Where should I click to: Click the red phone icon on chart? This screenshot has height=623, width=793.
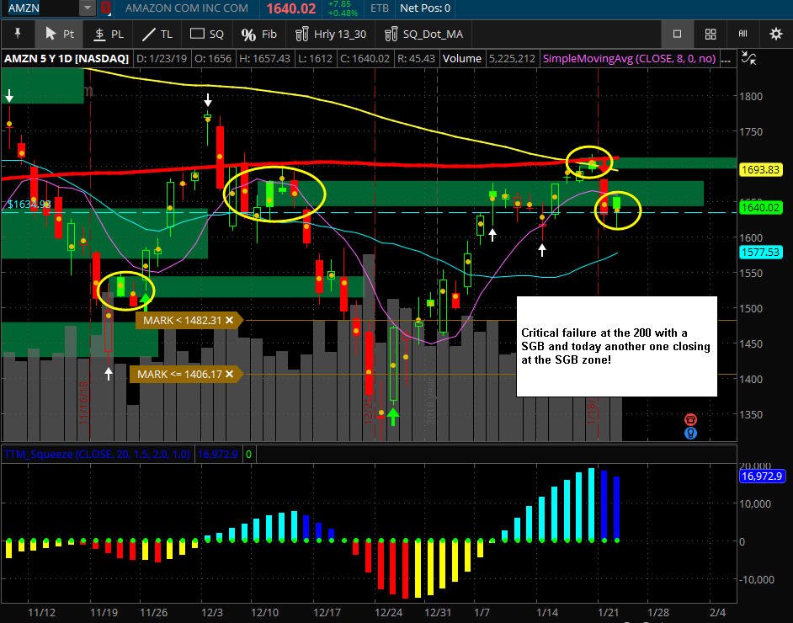[x=690, y=419]
